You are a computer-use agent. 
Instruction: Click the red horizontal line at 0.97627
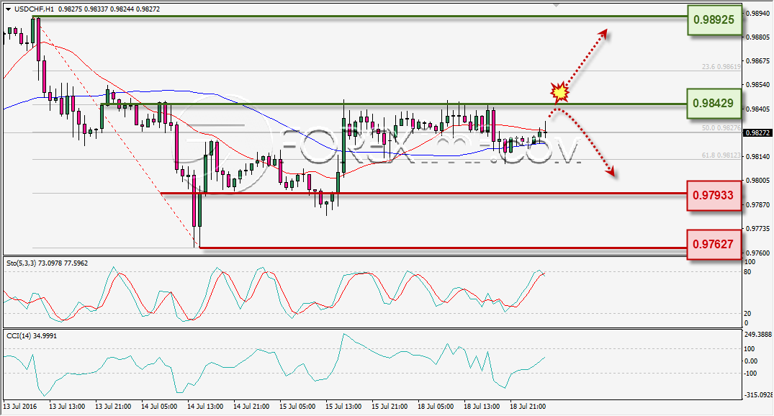point(444,248)
